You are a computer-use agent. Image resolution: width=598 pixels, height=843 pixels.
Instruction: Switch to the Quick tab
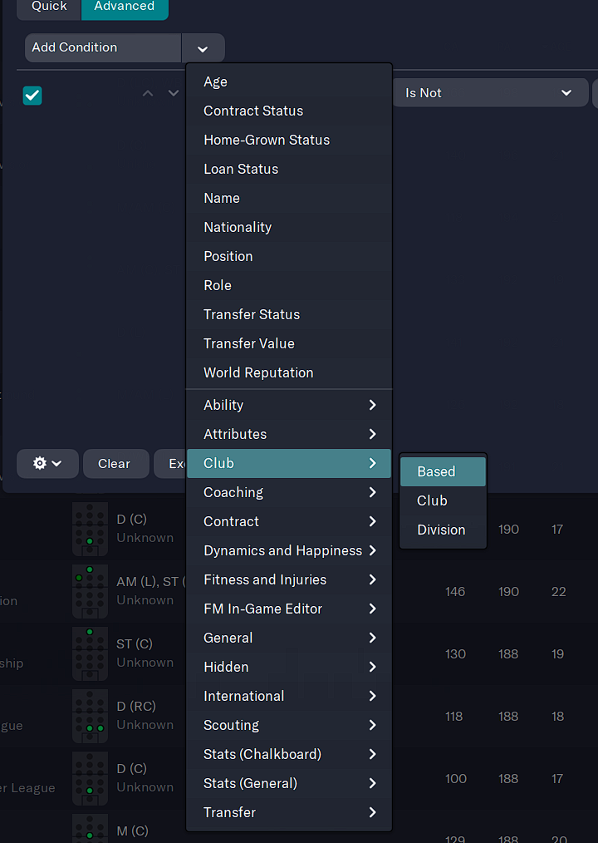tap(49, 7)
